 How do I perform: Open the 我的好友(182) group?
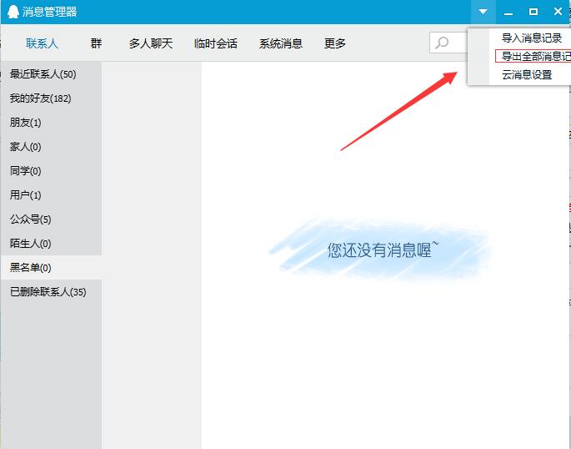[40, 98]
